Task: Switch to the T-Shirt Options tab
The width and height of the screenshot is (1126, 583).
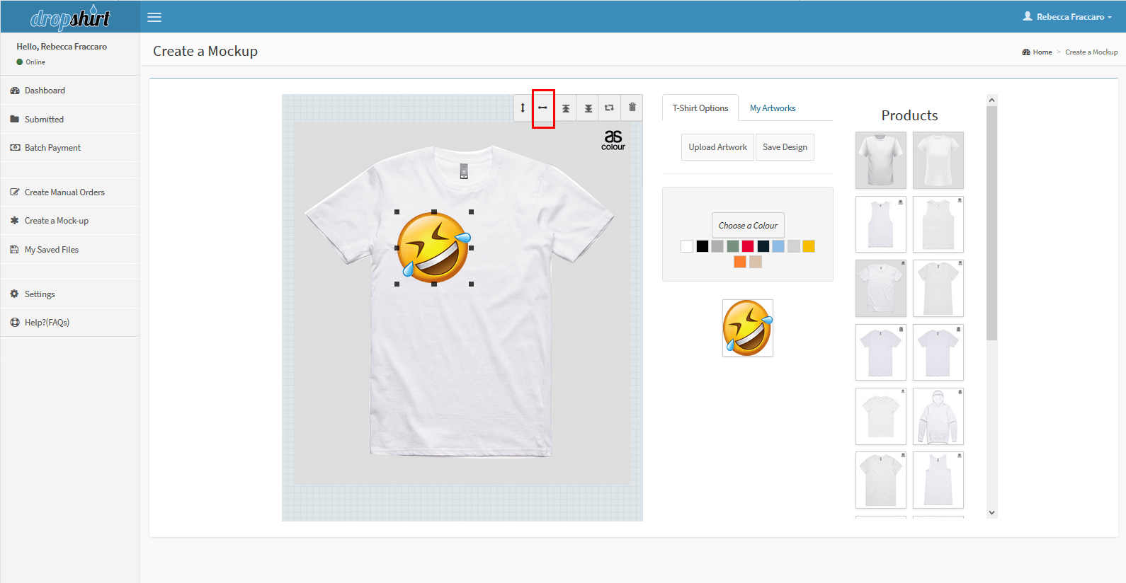Action: point(700,108)
